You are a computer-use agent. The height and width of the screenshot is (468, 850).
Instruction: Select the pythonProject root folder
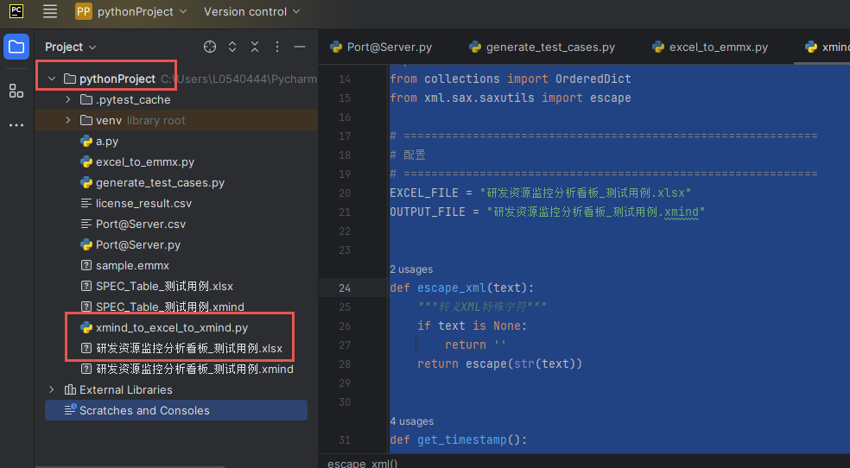tap(117, 79)
